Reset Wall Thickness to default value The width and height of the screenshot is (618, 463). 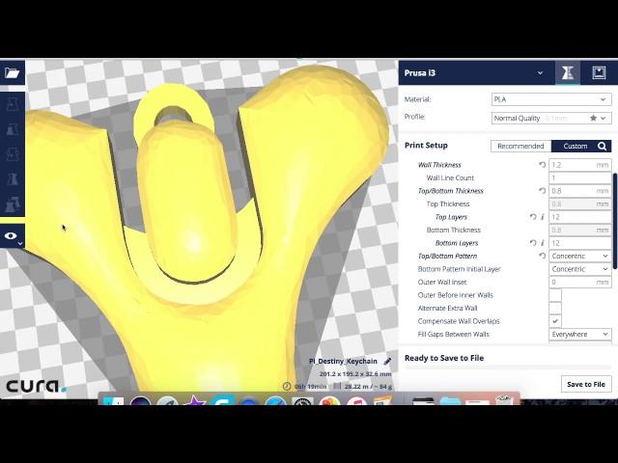pos(543,165)
